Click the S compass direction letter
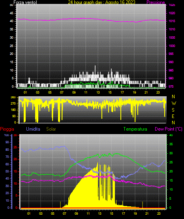Image resolution: width=184 pixels, height=219 pixels. click(x=173, y=110)
